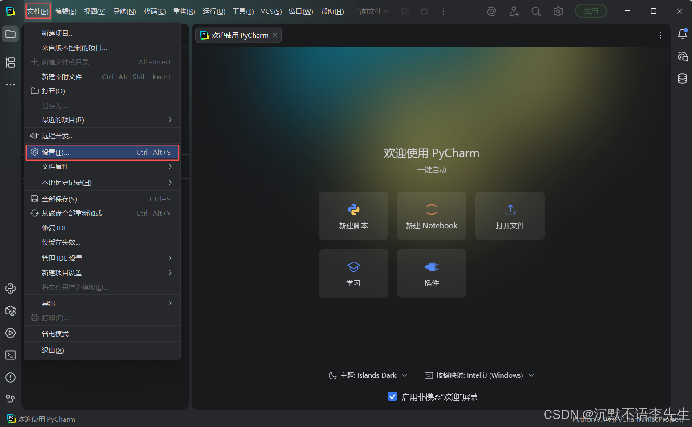The width and height of the screenshot is (692, 427).
Task: Click the 新建 Notebook card
Action: coord(432,216)
